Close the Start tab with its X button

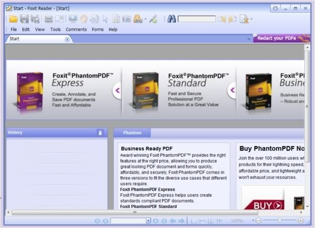click(x=67, y=39)
